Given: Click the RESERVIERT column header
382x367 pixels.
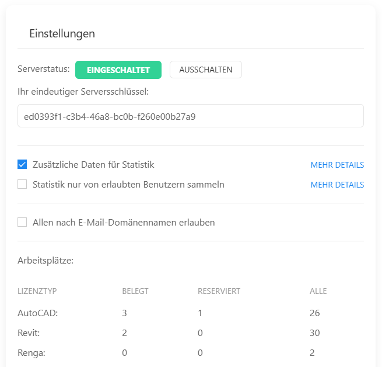Looking at the screenshot, I should 219,291.
